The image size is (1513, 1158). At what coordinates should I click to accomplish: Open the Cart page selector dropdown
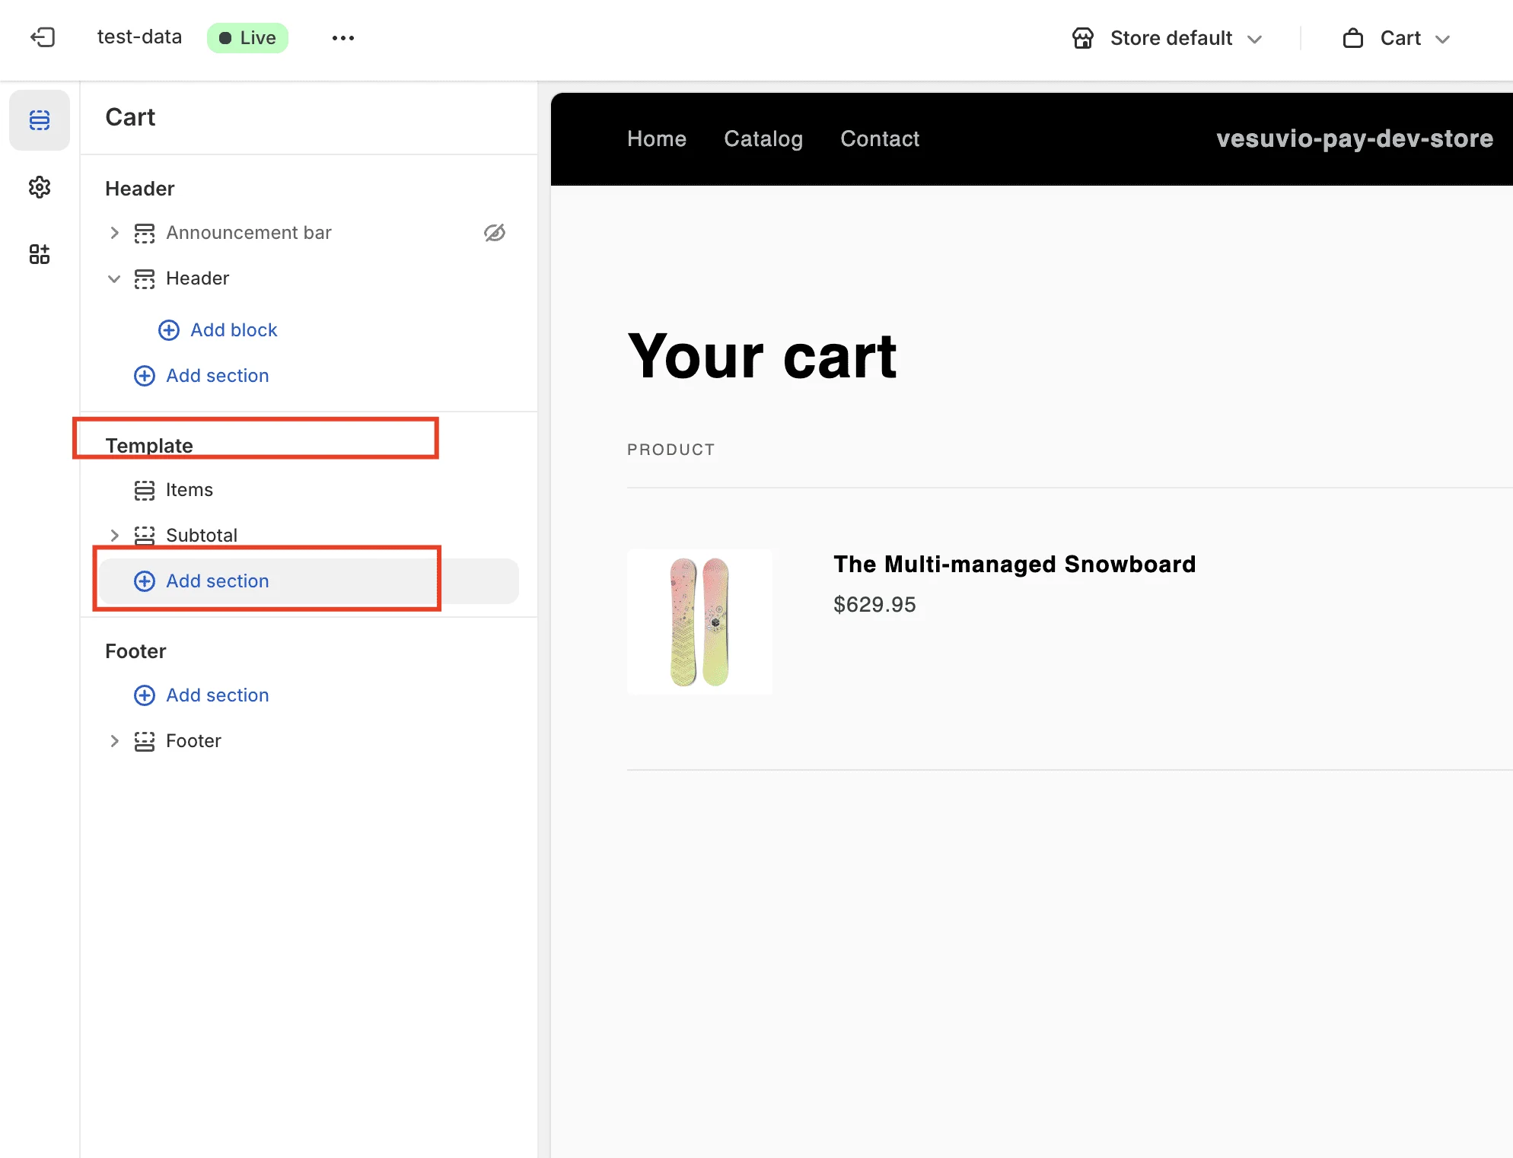click(1444, 39)
